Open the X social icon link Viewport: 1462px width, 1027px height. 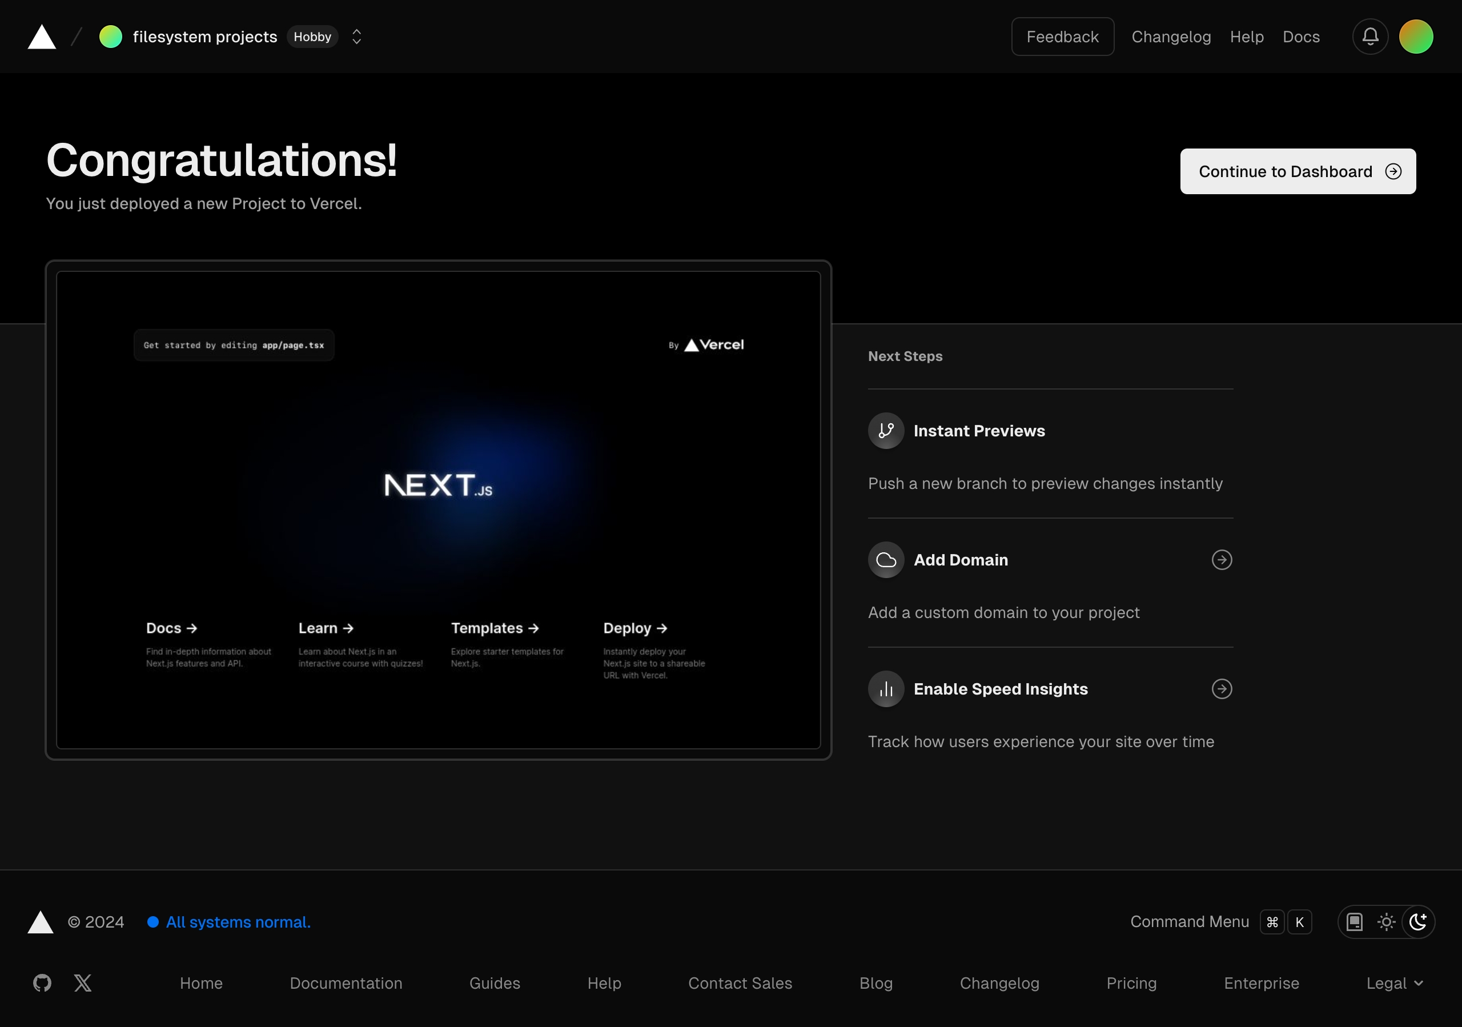[83, 983]
